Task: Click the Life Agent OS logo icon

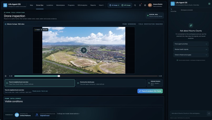Action: (5, 5)
